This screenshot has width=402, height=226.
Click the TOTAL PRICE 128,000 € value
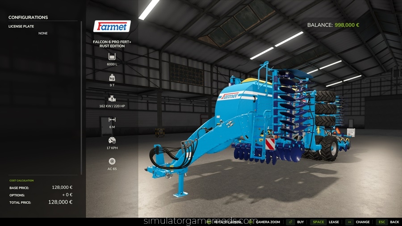point(60,202)
